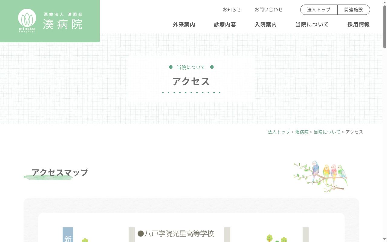
Task: Click the Minato Hospital leaf logo icon
Action: [x=27, y=20]
